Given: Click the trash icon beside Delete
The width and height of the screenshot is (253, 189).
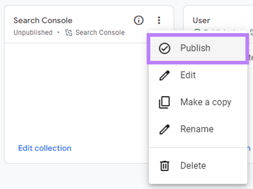Looking at the screenshot, I should pyautogui.click(x=164, y=166).
